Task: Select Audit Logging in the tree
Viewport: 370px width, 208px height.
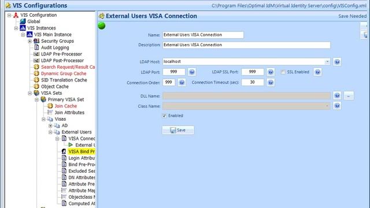Action: click(x=55, y=47)
